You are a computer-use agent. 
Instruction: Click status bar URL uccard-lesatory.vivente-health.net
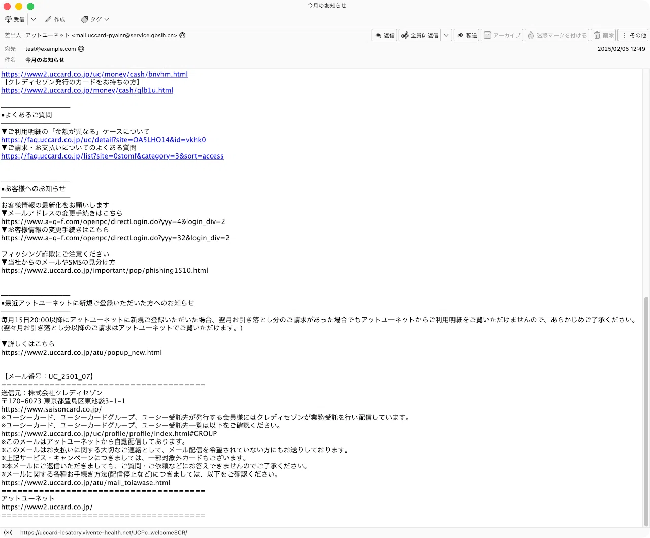click(104, 533)
